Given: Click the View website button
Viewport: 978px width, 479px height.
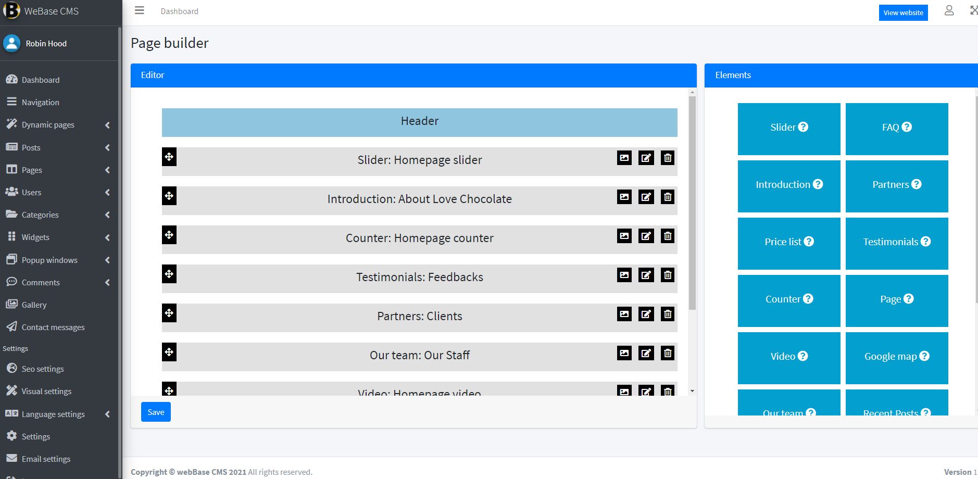Looking at the screenshot, I should click(x=903, y=12).
